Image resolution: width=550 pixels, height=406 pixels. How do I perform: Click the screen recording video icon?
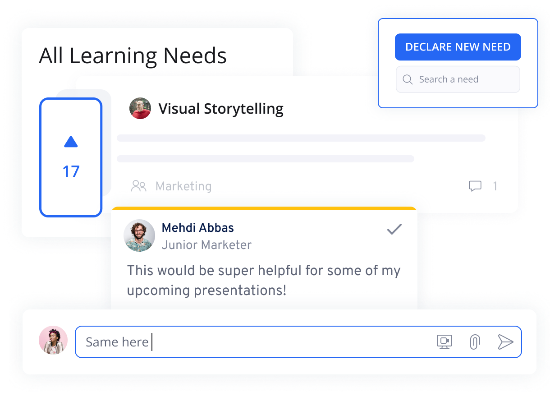point(445,342)
